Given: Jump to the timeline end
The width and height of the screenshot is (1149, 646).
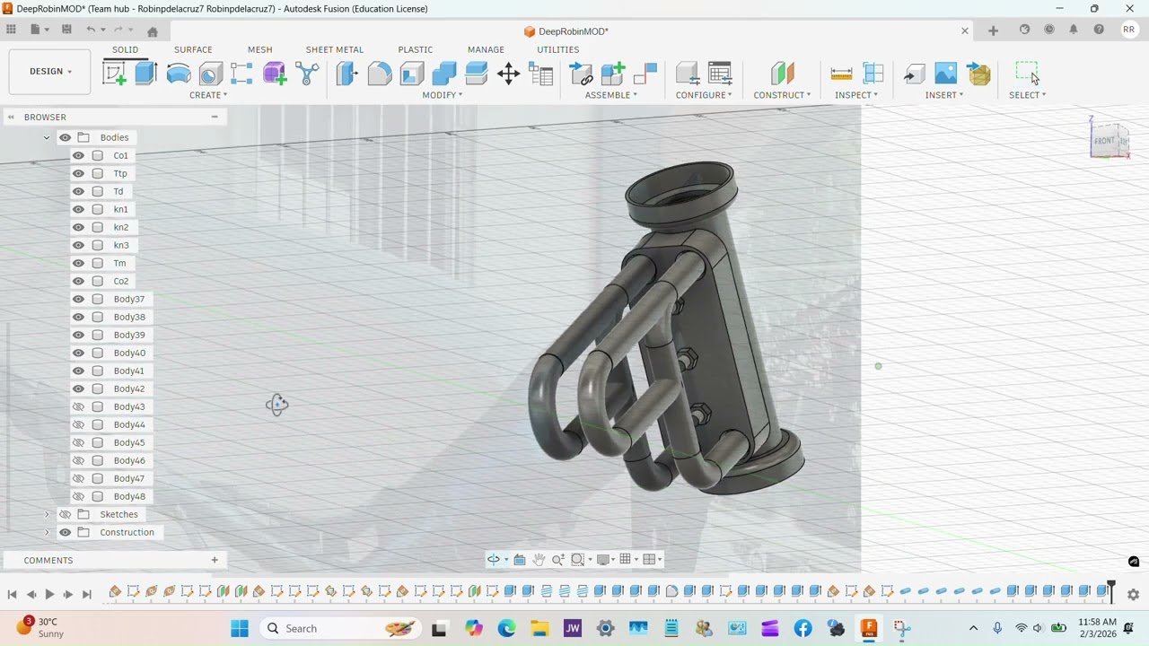Looking at the screenshot, I should point(87,594).
